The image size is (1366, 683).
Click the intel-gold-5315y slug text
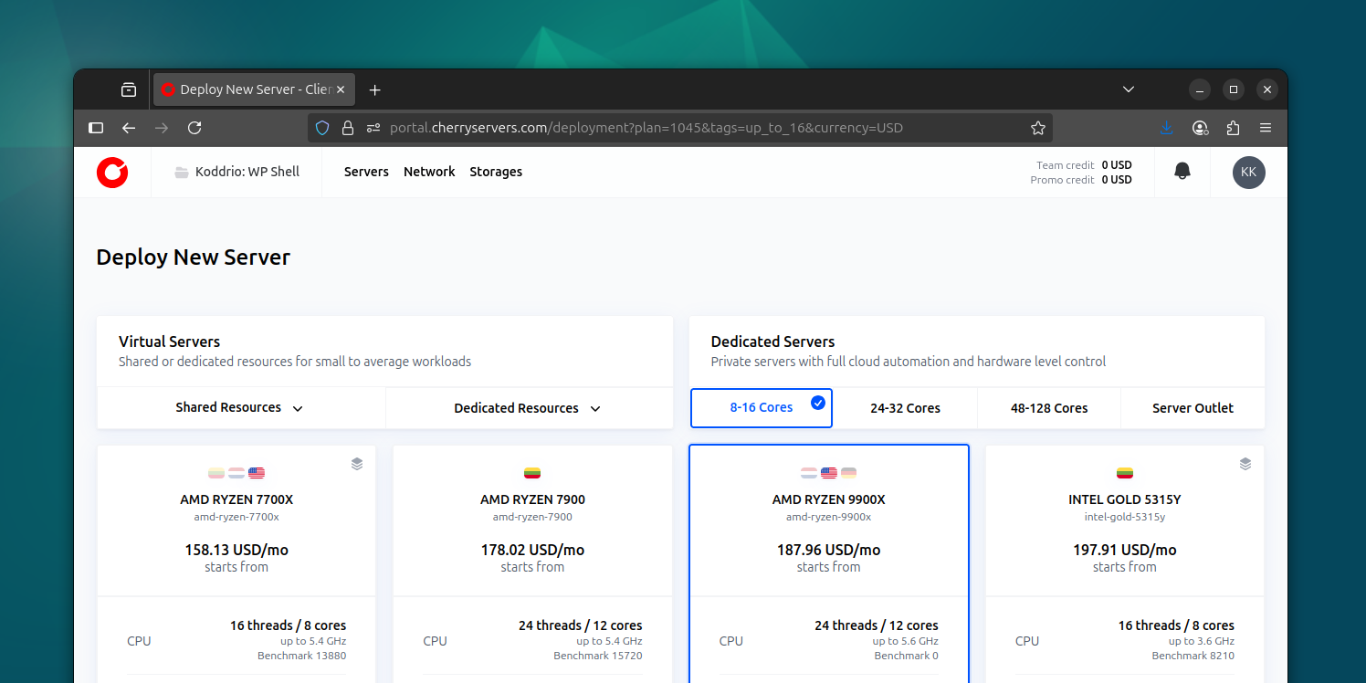pyautogui.click(x=1125, y=517)
